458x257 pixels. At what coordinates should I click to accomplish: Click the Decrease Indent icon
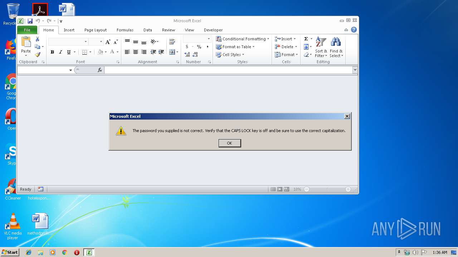point(153,52)
